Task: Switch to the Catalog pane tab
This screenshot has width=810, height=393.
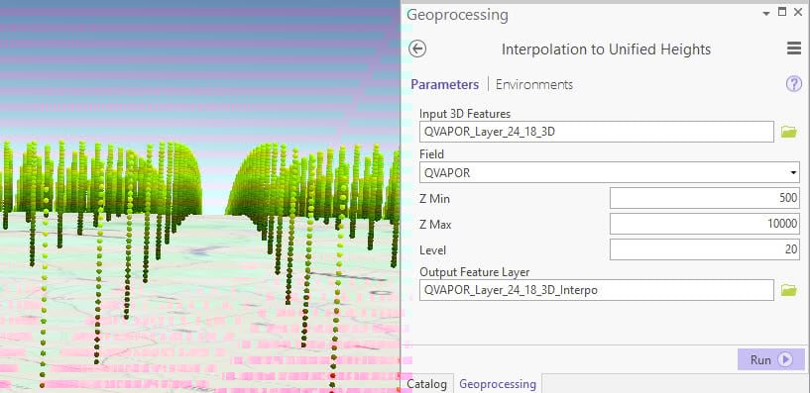Action: pyautogui.click(x=426, y=384)
